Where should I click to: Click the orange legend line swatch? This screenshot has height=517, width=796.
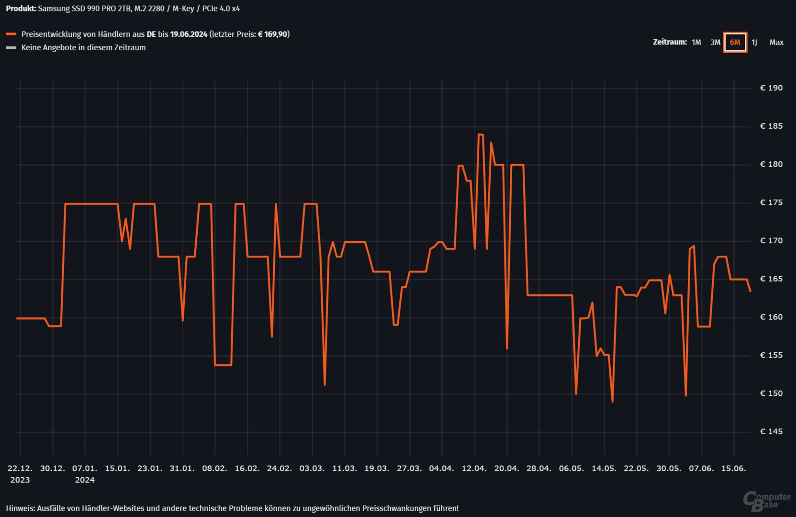coord(11,34)
